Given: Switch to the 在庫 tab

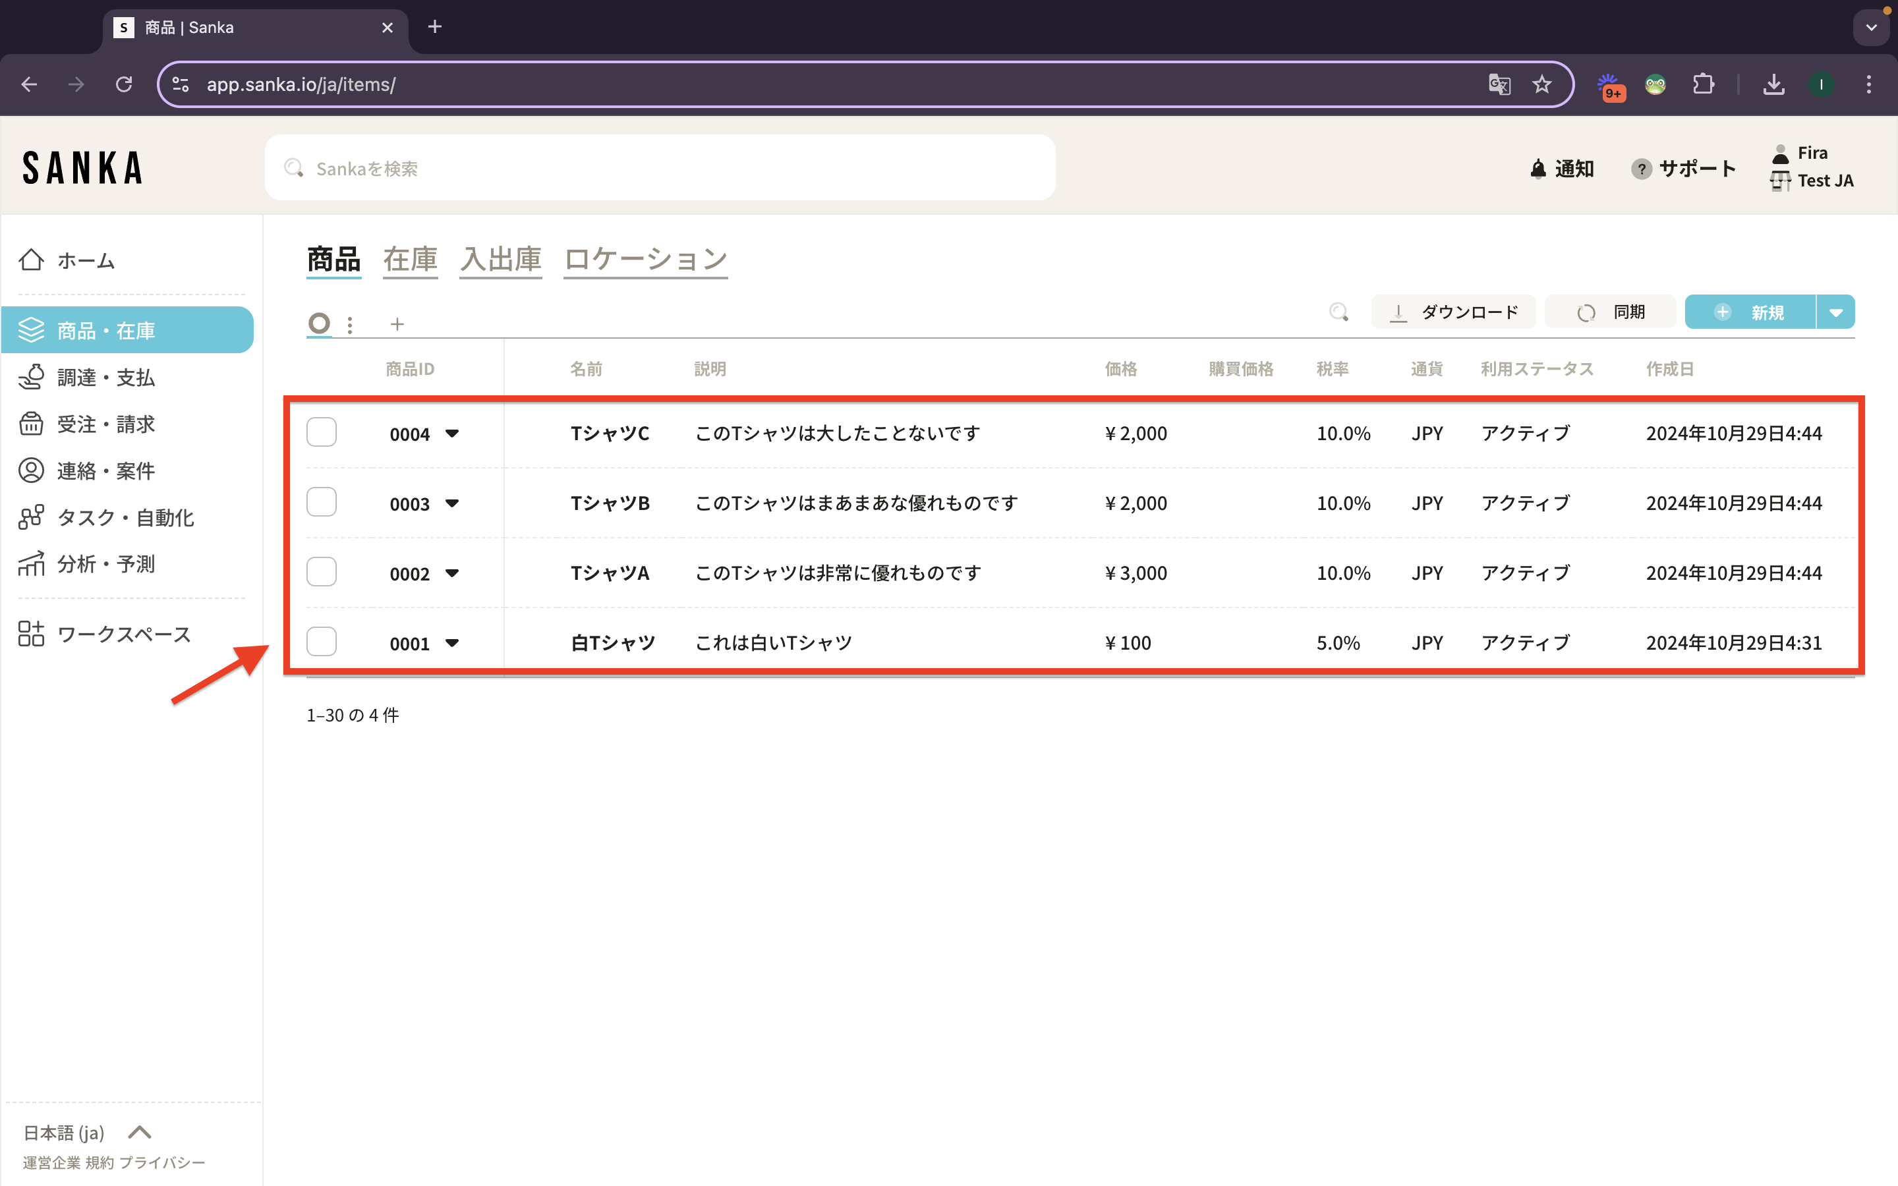Looking at the screenshot, I should (410, 259).
